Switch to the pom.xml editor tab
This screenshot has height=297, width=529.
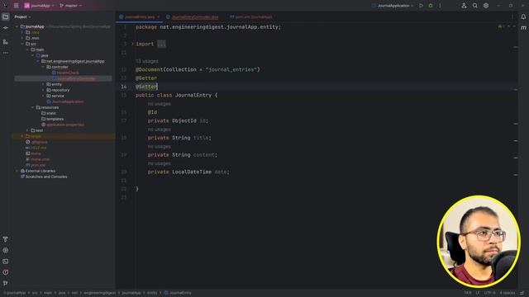(x=250, y=16)
